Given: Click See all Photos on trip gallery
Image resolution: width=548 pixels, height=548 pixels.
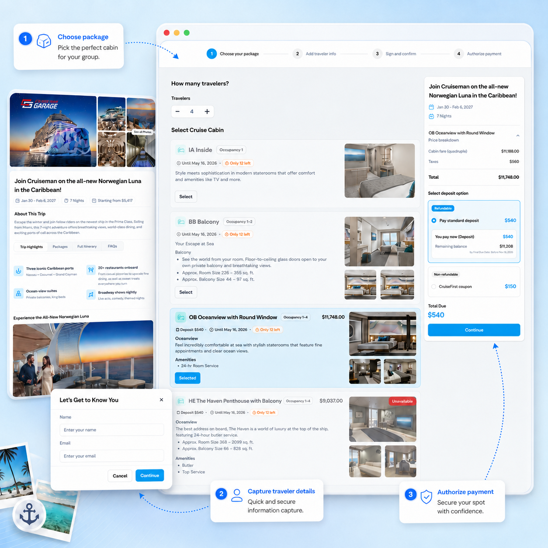Looking at the screenshot, I should click(142, 132).
